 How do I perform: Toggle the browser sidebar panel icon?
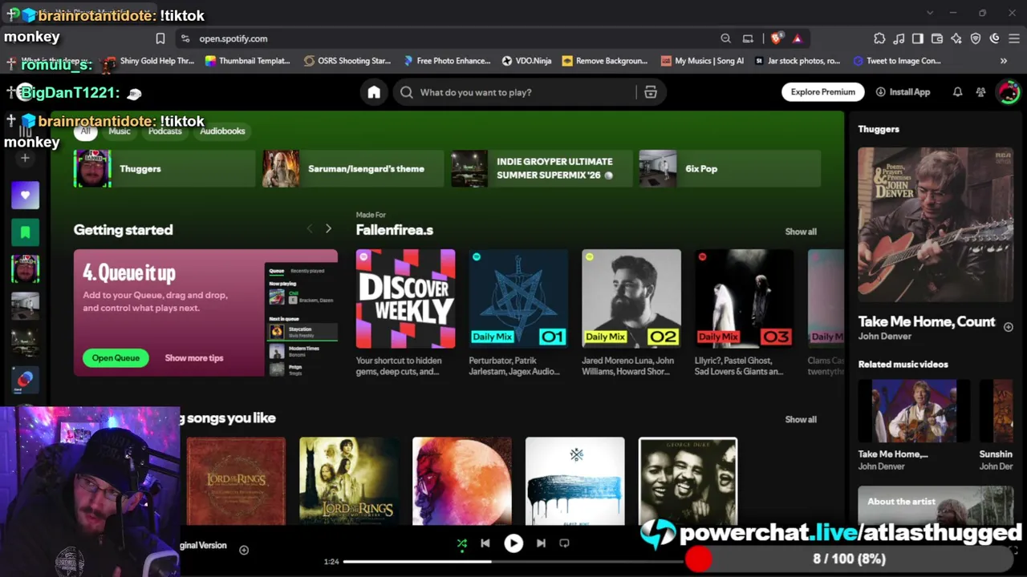point(918,38)
